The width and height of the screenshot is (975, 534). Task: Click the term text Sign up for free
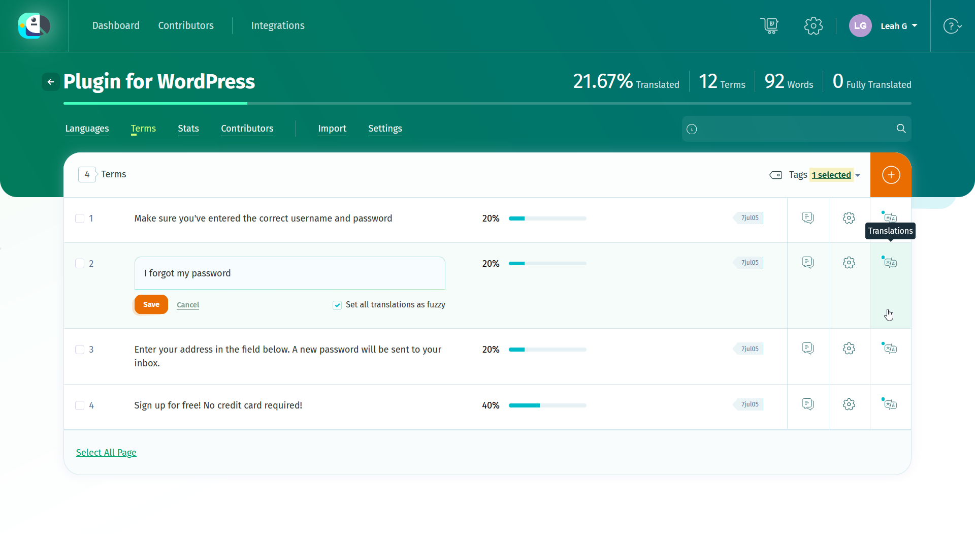(x=218, y=405)
